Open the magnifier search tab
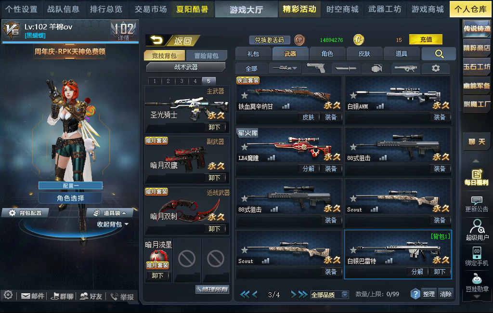The image size is (493, 313). [x=439, y=54]
